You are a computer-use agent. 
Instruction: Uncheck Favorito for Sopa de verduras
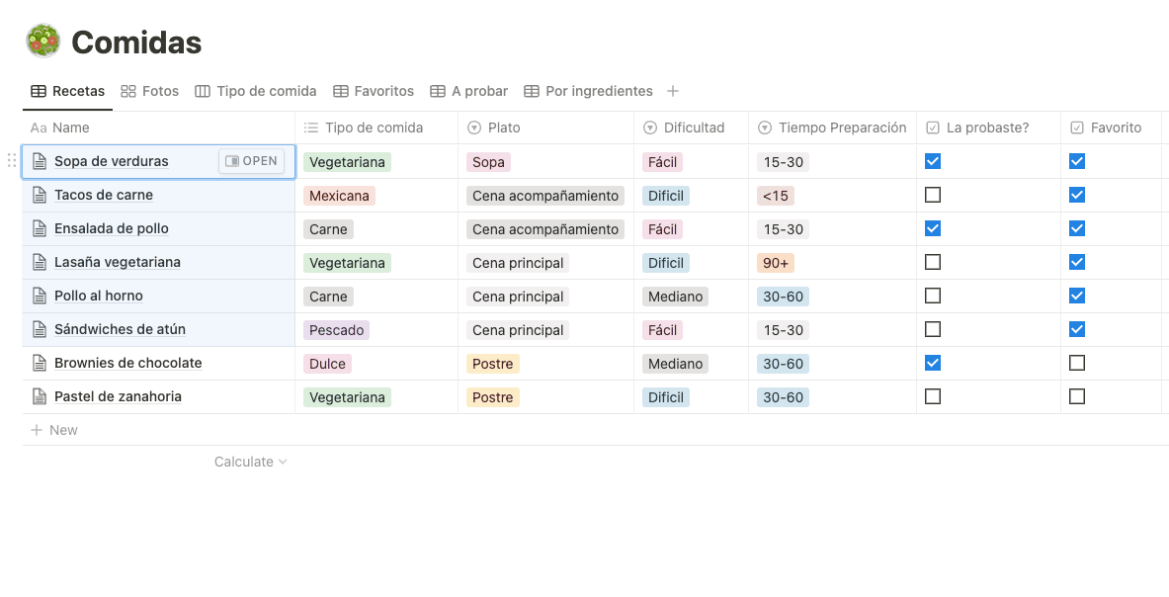pyautogui.click(x=1077, y=161)
